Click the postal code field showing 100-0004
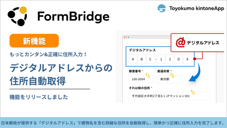 click(141, 79)
